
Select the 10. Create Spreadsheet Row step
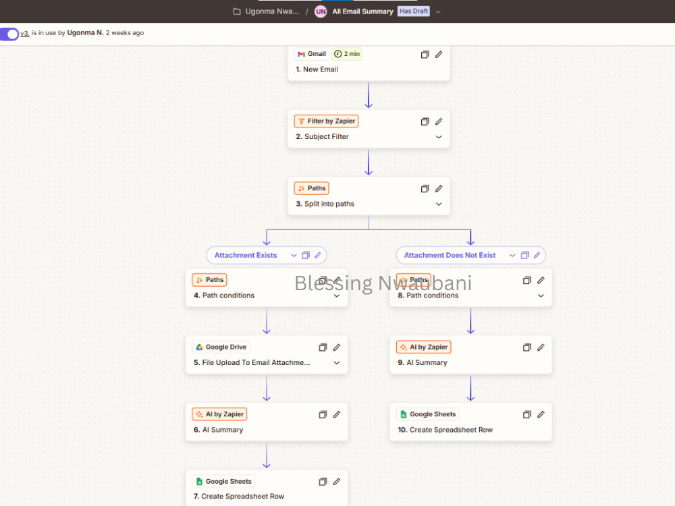coord(470,422)
